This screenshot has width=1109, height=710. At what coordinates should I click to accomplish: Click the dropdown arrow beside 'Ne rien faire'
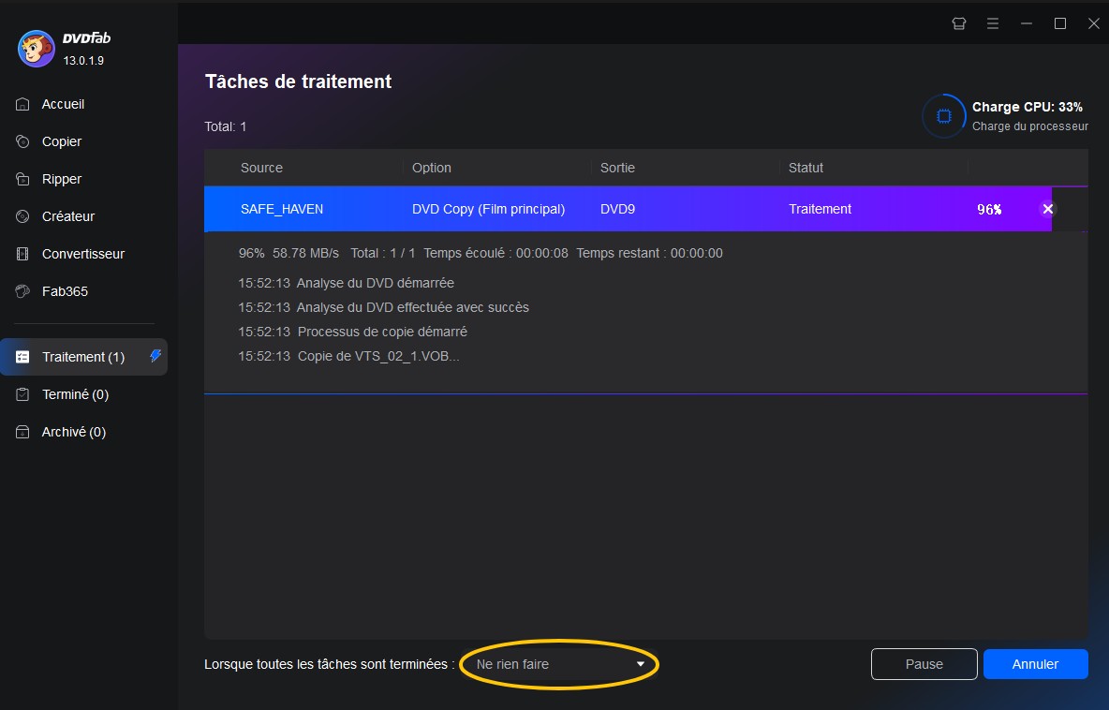pyautogui.click(x=640, y=664)
